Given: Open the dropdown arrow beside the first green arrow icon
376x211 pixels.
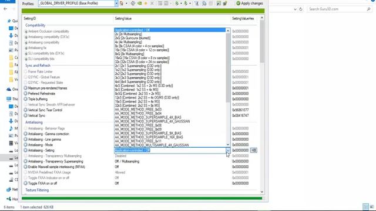Looking at the screenshot, I should click(x=182, y=4).
